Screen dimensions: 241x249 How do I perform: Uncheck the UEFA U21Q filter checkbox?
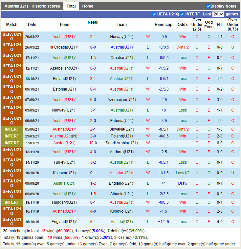(x=154, y=14)
